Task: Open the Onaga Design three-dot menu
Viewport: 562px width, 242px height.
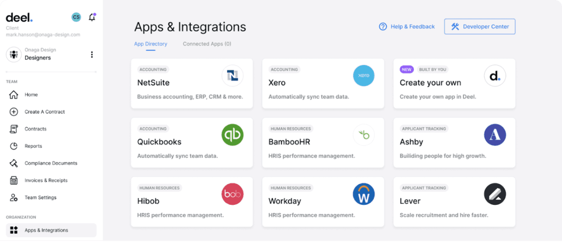Action: click(92, 54)
